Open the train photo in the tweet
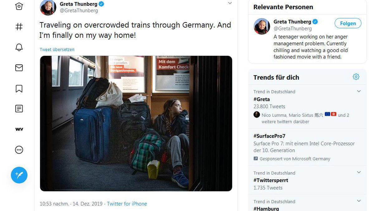The width and height of the screenshot is (374, 211). 136,123
